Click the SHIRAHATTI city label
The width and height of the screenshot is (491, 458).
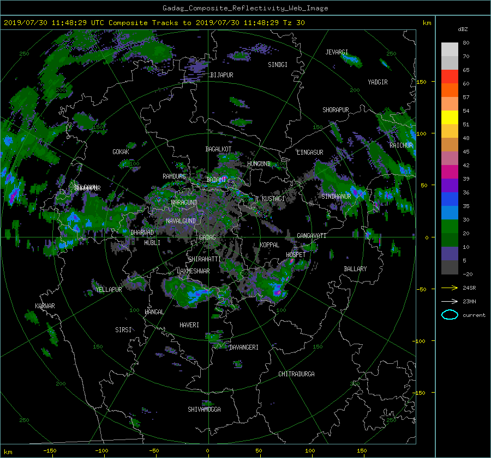pyautogui.click(x=205, y=259)
